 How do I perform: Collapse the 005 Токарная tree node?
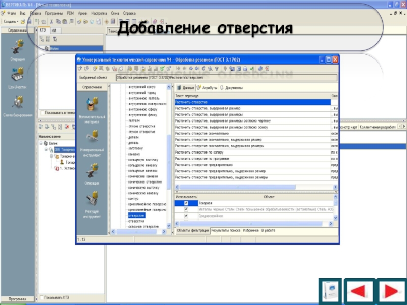46,149
